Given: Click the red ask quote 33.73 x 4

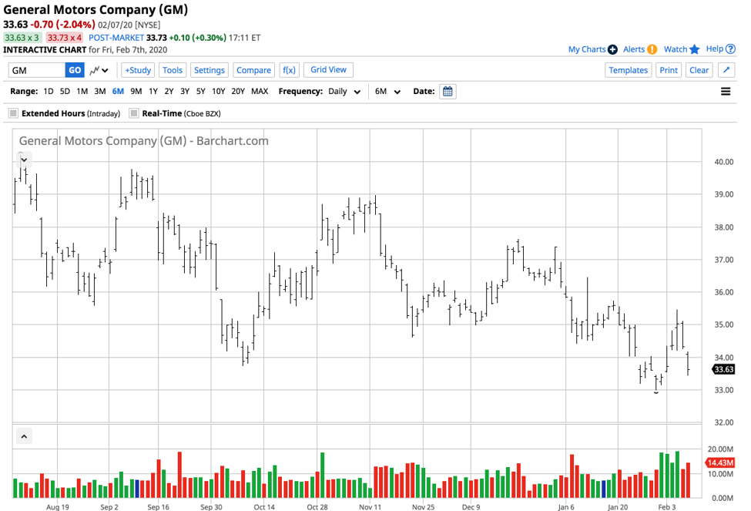Looking at the screenshot, I should pos(64,38).
